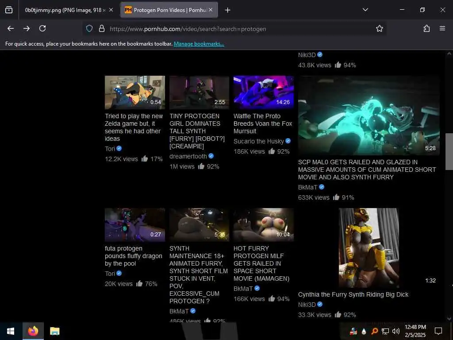Select the tab with the PH favicon
This screenshot has height=340, width=453.
(x=169, y=10)
